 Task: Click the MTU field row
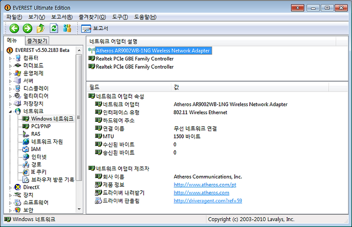108,136
